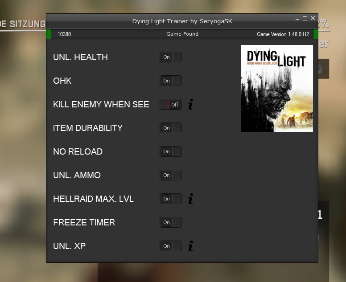346x282 pixels.
Task: Disable the UNL. XP toggle
Action: [171, 246]
